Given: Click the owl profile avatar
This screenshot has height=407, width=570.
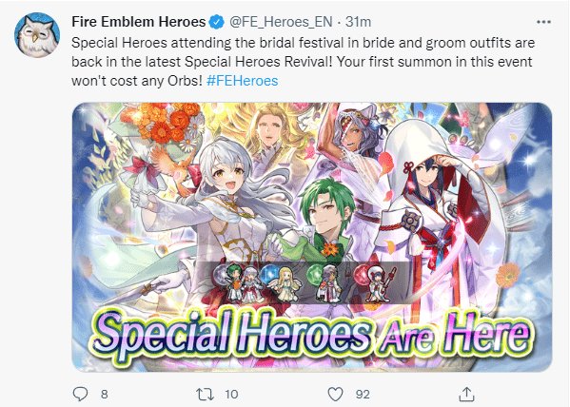Looking at the screenshot, I should click(x=37, y=35).
